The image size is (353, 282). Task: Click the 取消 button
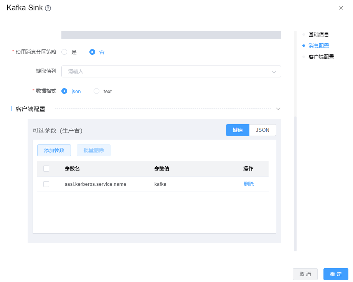pos(305,274)
